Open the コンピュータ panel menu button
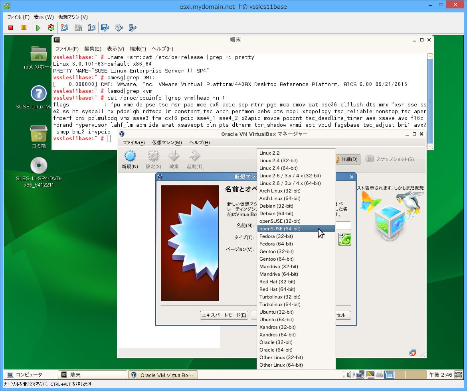Viewport: 467px width, 391px height. pyautogui.click(x=25, y=375)
